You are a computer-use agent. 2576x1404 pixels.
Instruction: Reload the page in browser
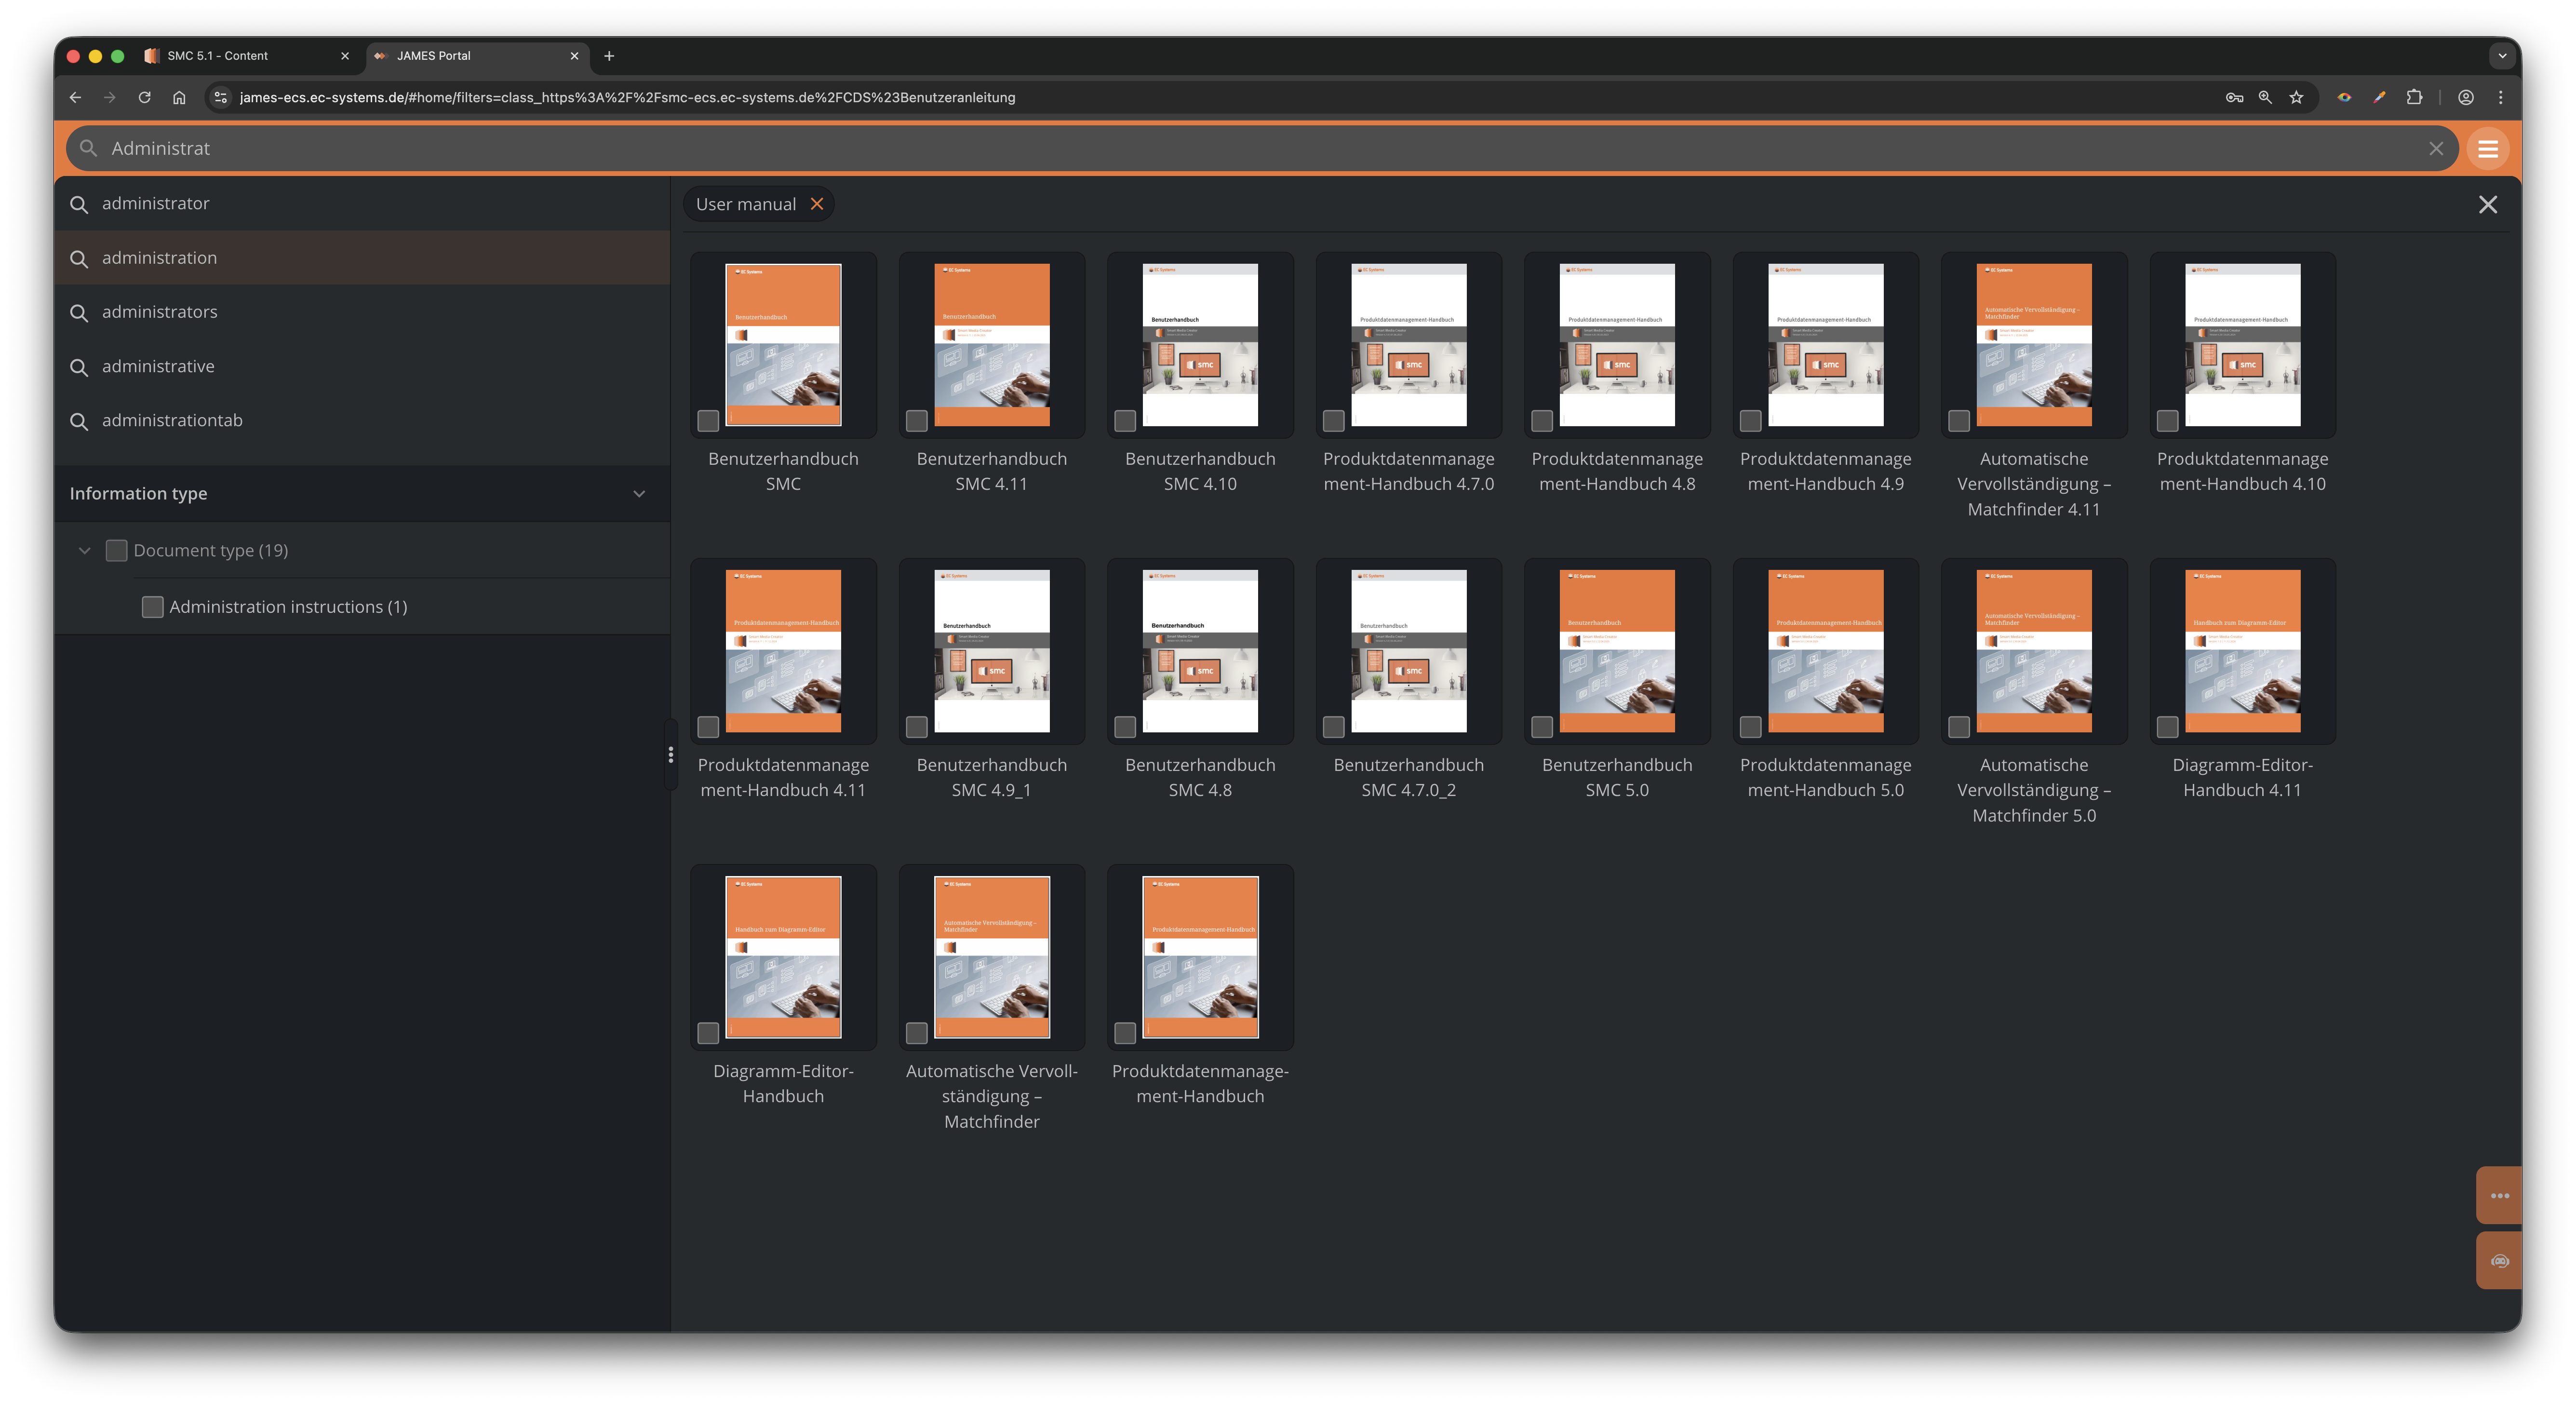point(145,98)
